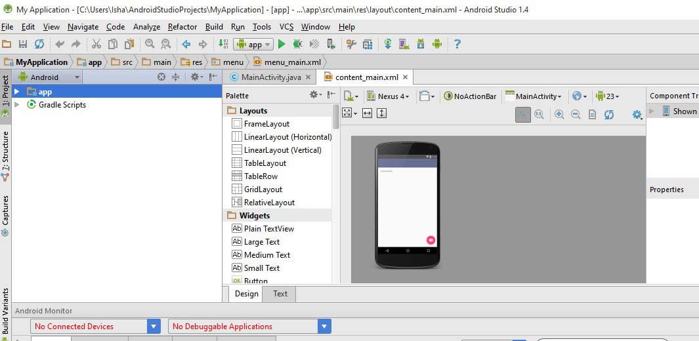Screen dimensions: 699x341
Task: Switch to the MainActivity.java tab
Action: point(270,77)
